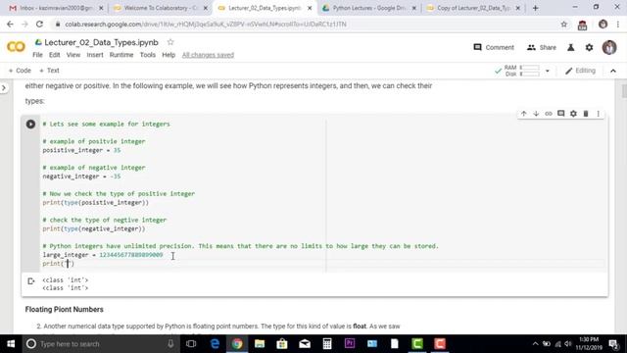The image size is (627, 353).
Task: Show hidden system tray icons
Action: click(x=536, y=344)
